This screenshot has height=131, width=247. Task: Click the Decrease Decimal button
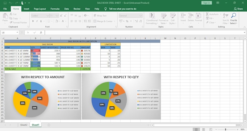click(141, 21)
